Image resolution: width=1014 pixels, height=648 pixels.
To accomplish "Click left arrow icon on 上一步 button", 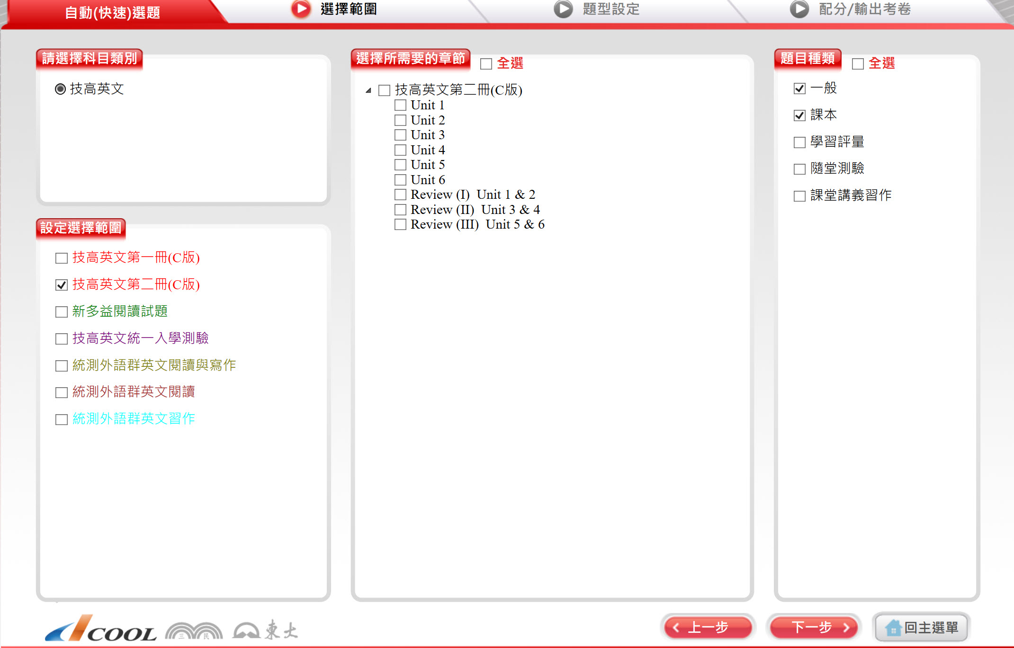I will (676, 628).
